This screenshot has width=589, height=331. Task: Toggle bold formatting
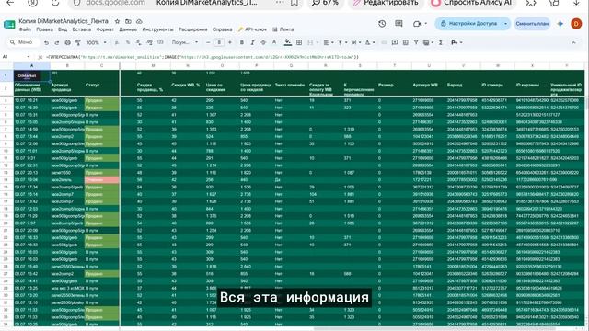241,43
